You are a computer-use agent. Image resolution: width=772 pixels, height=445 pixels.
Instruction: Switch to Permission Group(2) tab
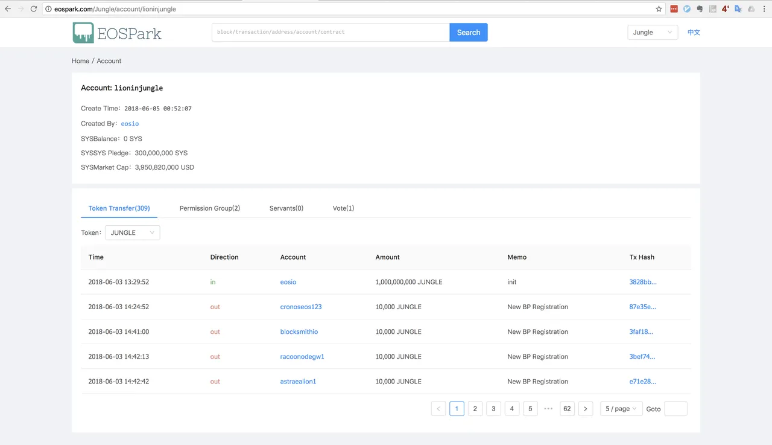point(210,208)
